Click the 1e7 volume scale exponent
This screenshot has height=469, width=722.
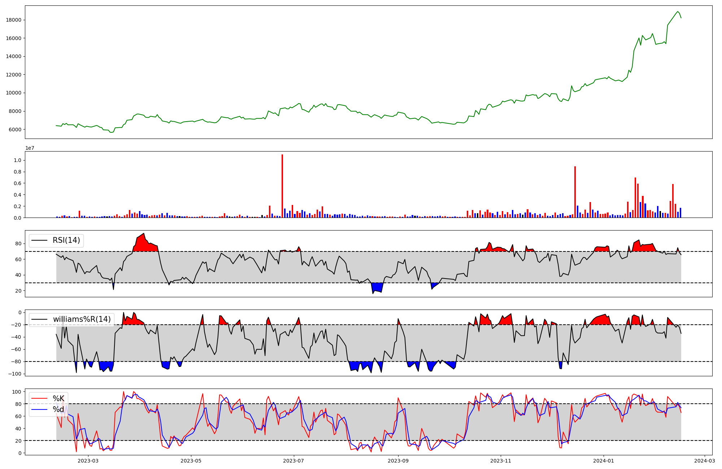pyautogui.click(x=30, y=148)
